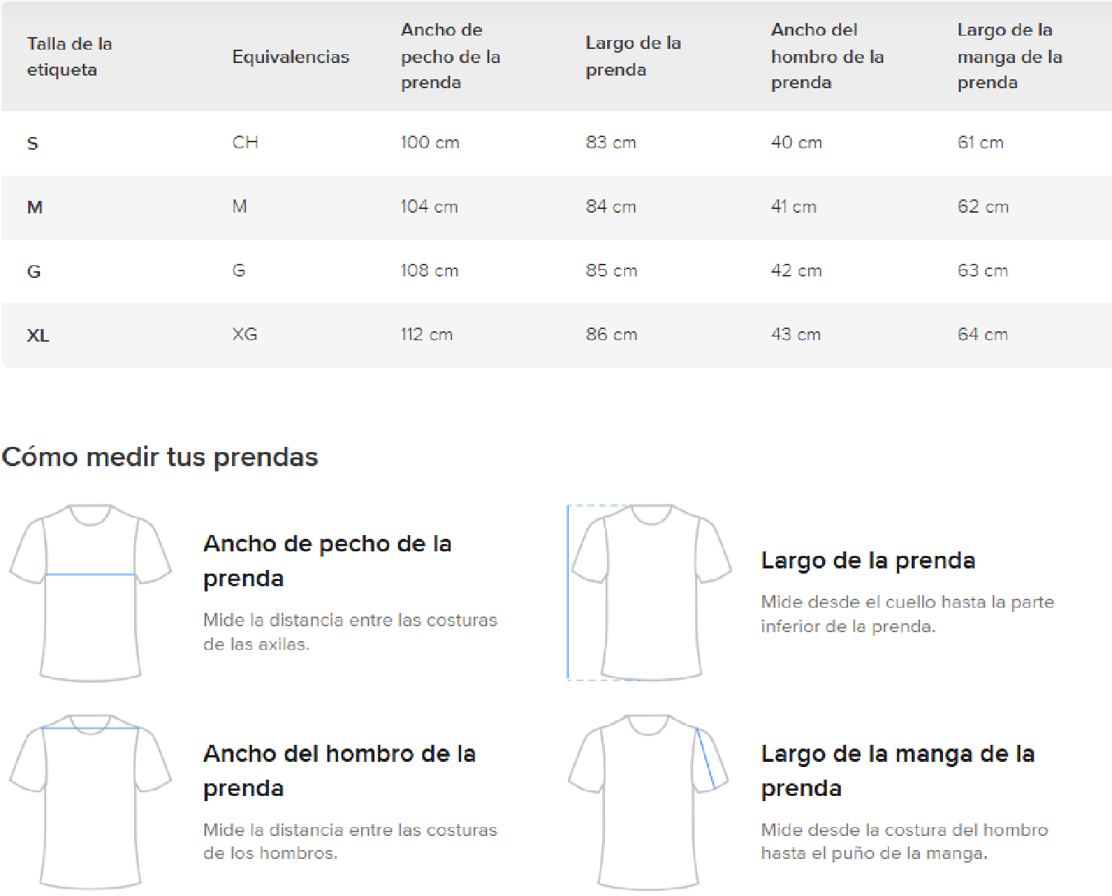Click the "Equivalencias" column header

pyautogui.click(x=290, y=57)
